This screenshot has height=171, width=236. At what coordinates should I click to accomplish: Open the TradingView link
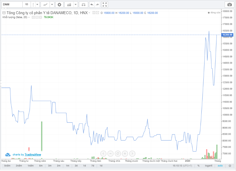click(33, 155)
